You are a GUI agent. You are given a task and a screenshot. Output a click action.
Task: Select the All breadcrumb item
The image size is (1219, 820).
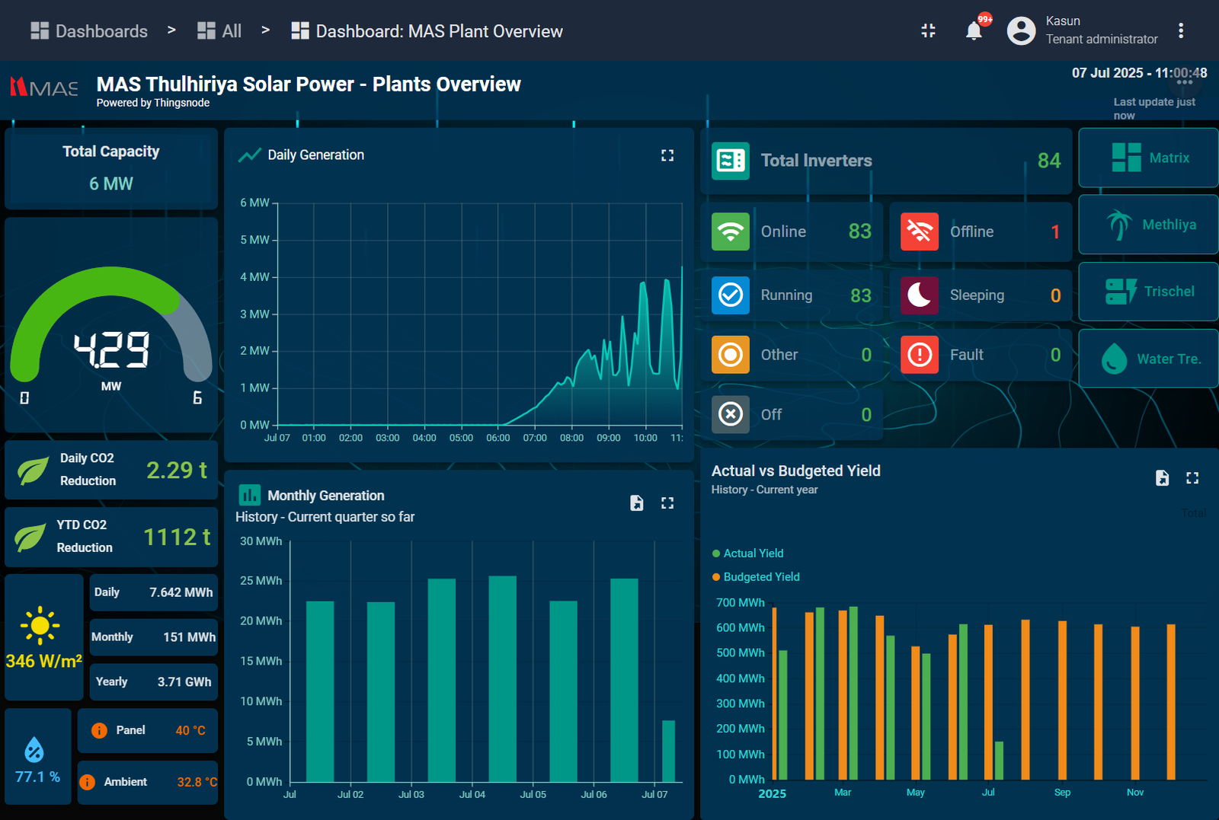coord(219,30)
